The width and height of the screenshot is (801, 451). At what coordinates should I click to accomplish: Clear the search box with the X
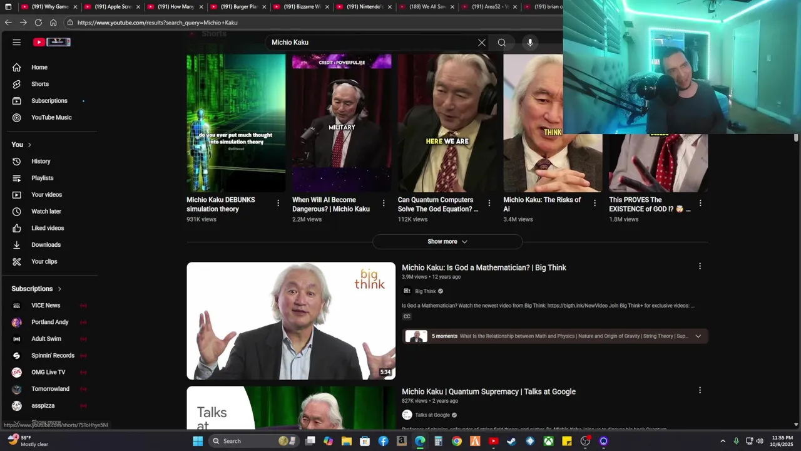(482, 43)
